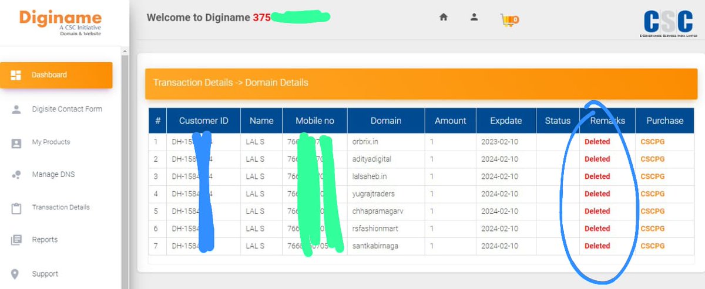The image size is (705, 289).
Task: Open the Support section
Action: point(45,274)
